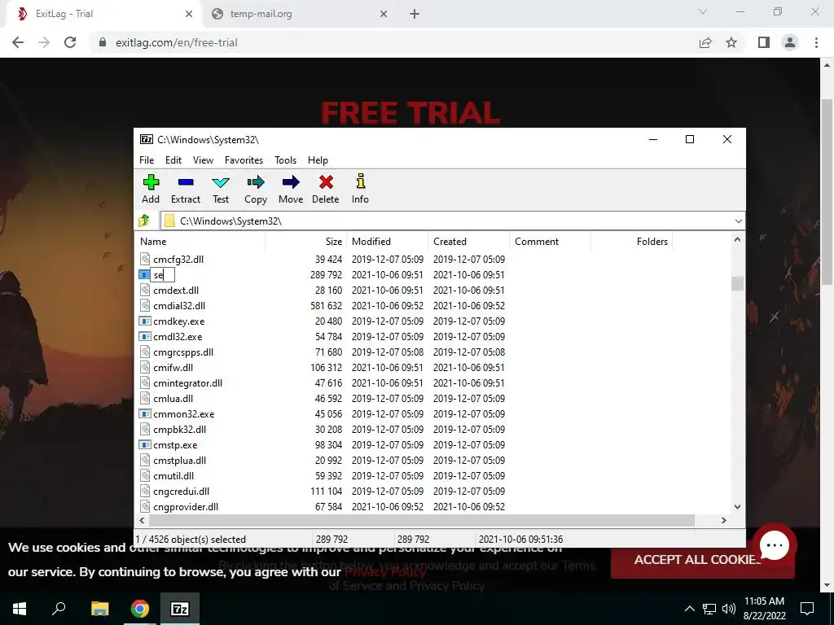Click the right arrow of horizontal scrollbar

[x=723, y=520]
